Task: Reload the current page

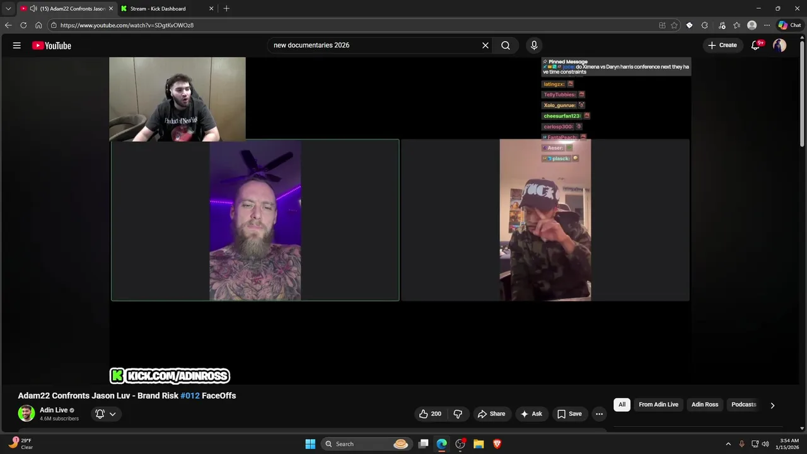Action: click(23, 25)
